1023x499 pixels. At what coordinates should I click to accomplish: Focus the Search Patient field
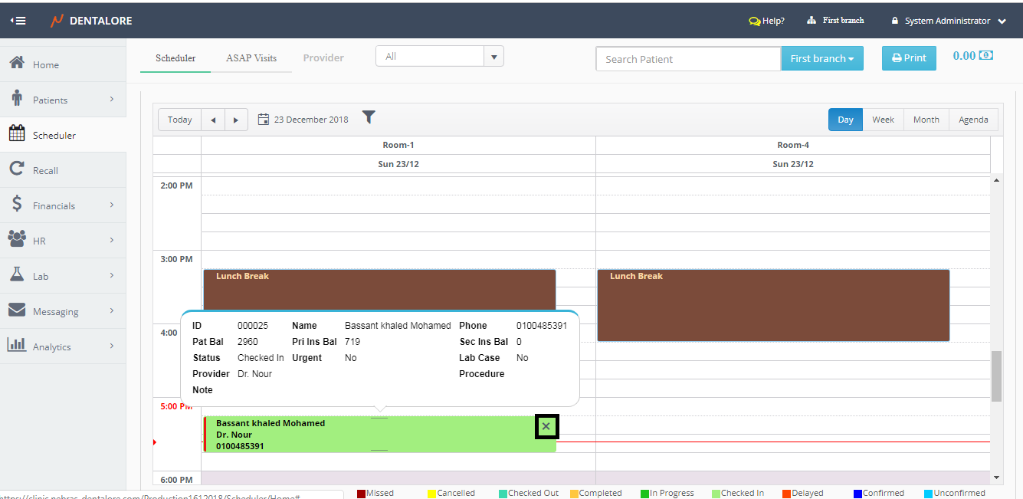coord(687,59)
